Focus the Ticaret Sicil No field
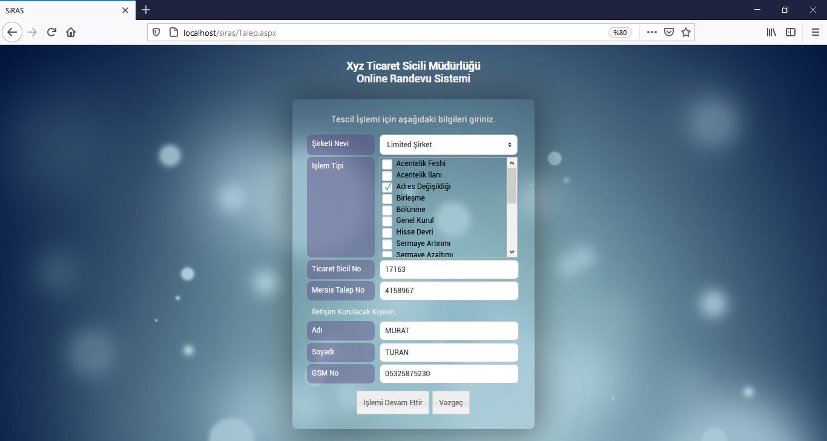 click(x=449, y=270)
